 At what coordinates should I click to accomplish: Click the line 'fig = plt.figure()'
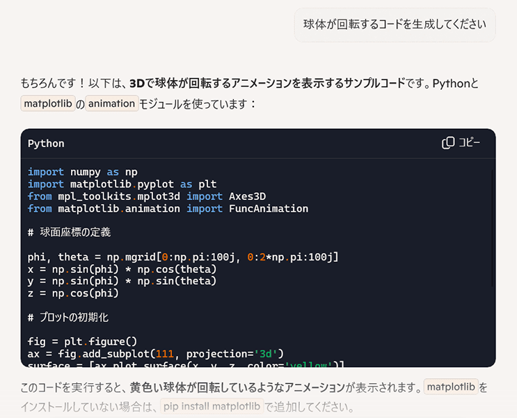[x=82, y=341]
